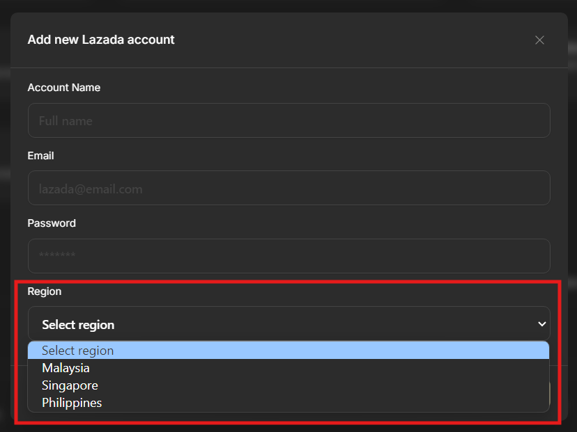Image resolution: width=577 pixels, height=432 pixels.
Task: Click the Email field label
Action: click(41, 156)
